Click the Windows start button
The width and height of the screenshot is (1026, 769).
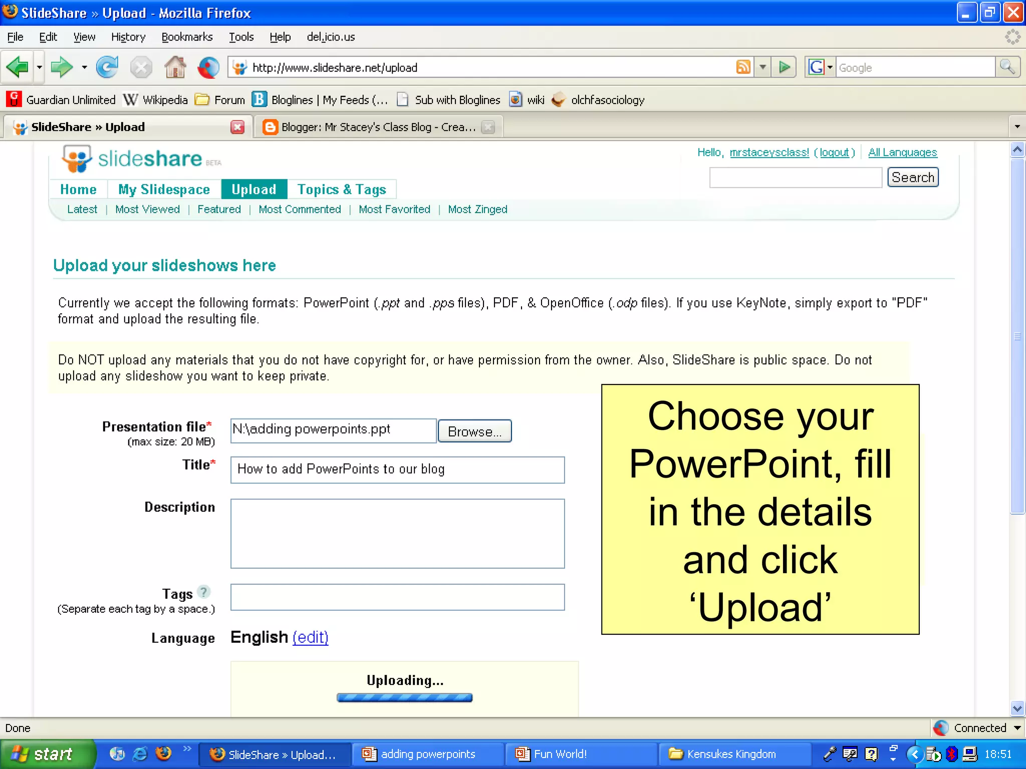tap(47, 754)
